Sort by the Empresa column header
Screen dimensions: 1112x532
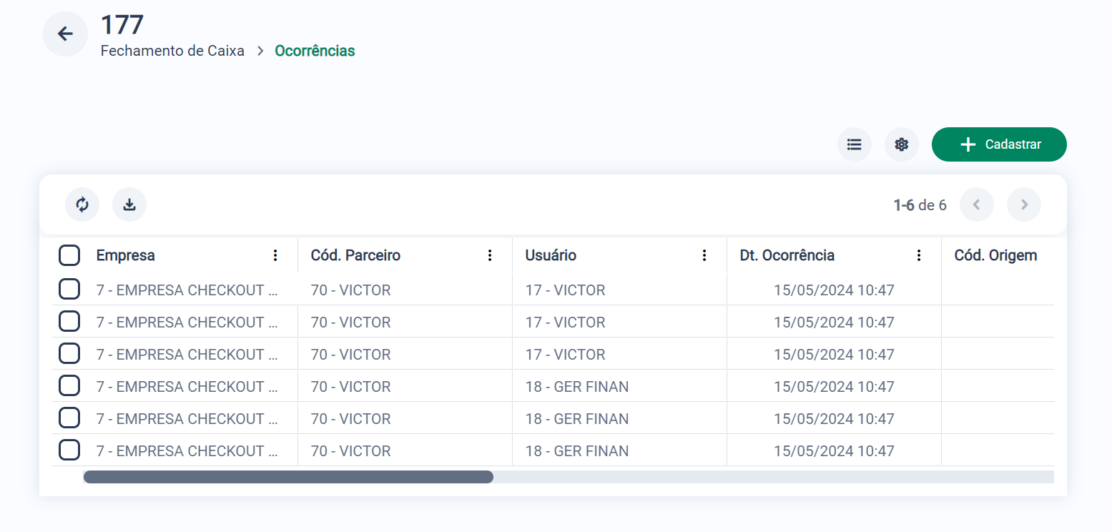click(126, 255)
